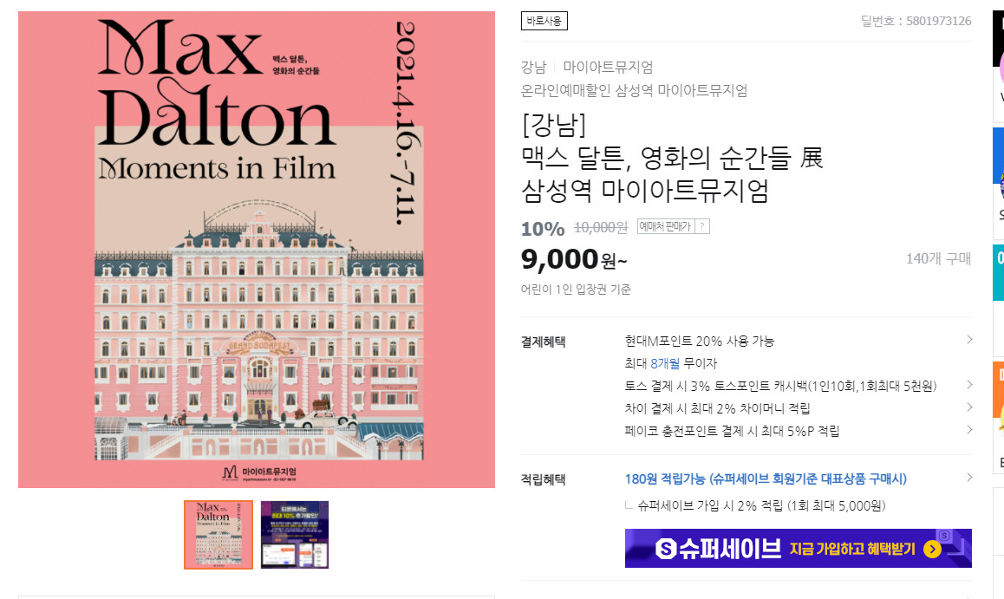Open the 마이아트뮤지엄 category link
This screenshot has width=1004, height=599.
(608, 67)
